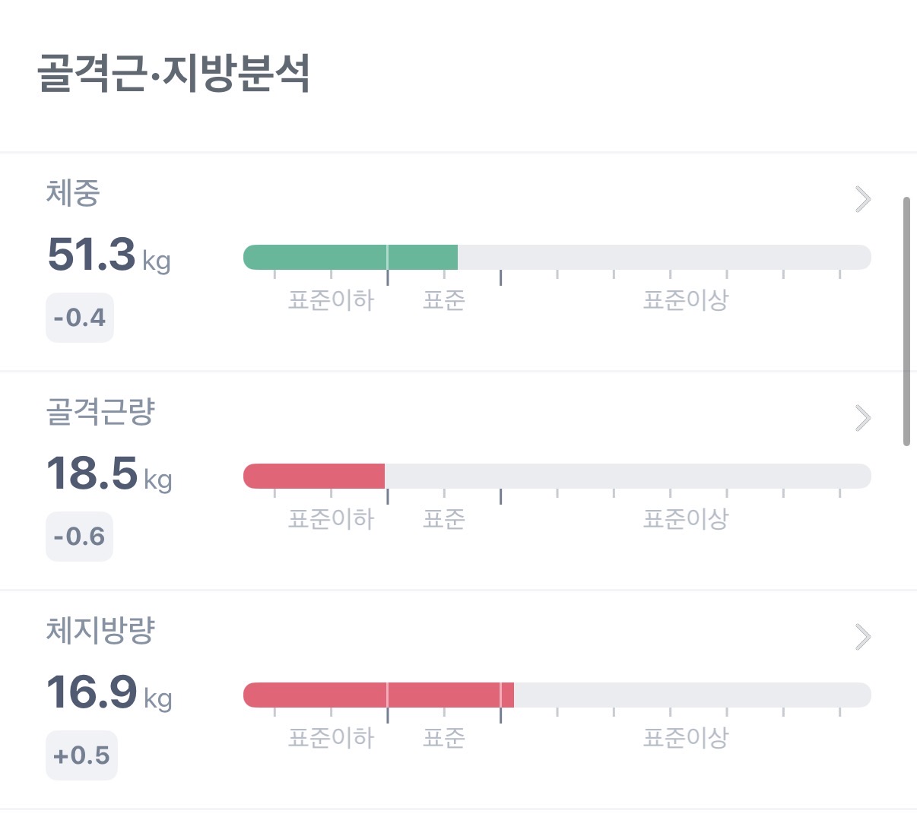Select the -0.6 muscle change badge
917x836 pixels.
pos(79,537)
